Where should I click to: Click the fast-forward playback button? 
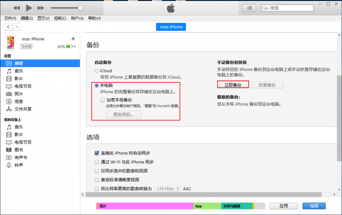(41, 8)
